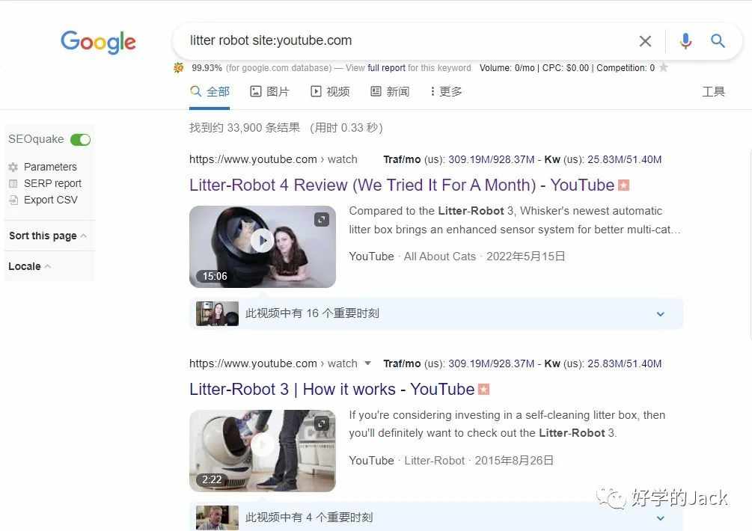Click the second result's youtube.com watch URL
This screenshot has height=531, width=752.
(273, 363)
